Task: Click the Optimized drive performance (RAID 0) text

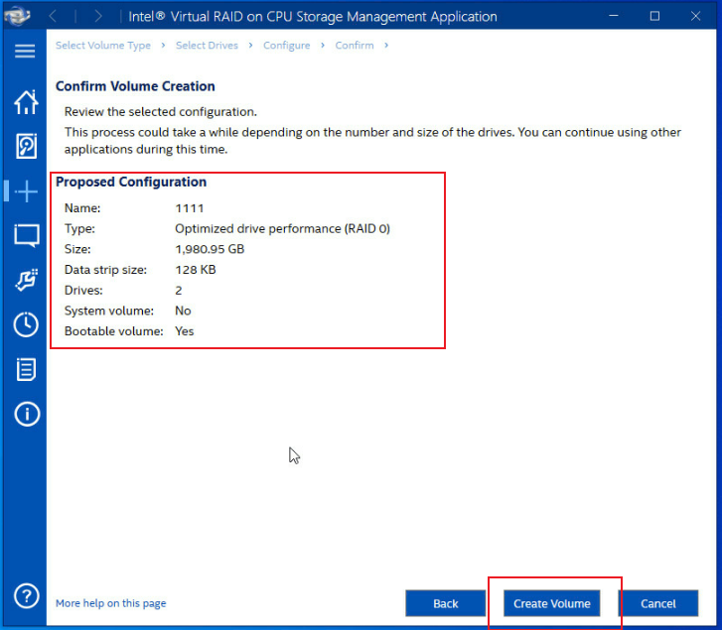Action: [x=282, y=229]
